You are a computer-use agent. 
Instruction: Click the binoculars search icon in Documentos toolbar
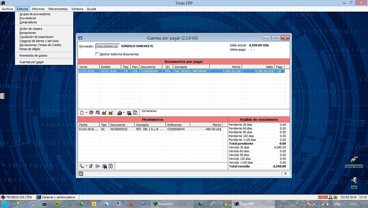[129, 113]
